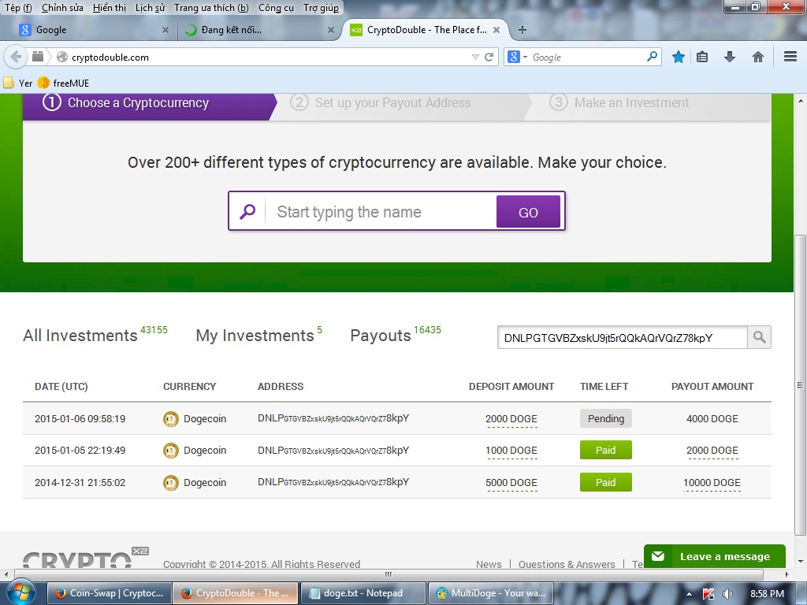Click Paid badge in the 1000 DOGE row
Viewport: 807px width, 605px height.
click(x=606, y=450)
